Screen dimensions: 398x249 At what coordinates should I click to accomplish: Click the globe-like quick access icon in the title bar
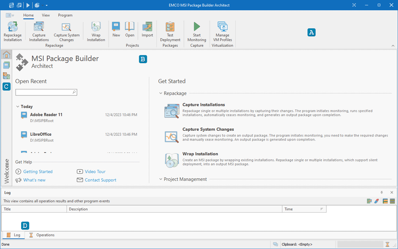click(37, 5)
